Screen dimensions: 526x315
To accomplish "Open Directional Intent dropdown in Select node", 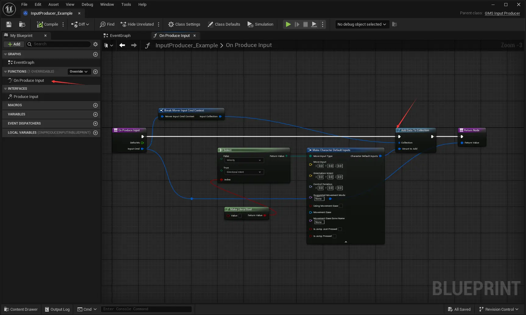I will coord(244,172).
